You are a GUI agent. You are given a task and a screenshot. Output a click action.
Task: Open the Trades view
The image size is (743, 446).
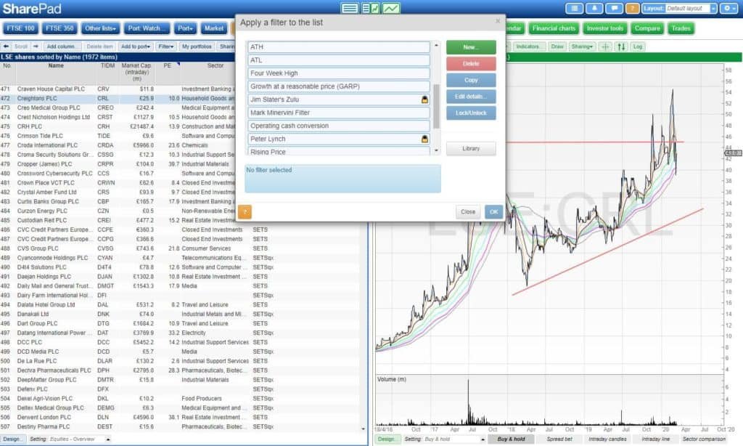(681, 28)
